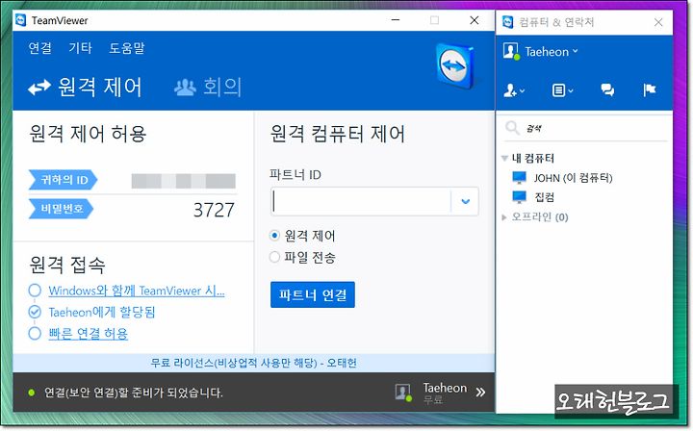Select the password value 3727
This screenshot has width=693, height=431.
click(x=214, y=210)
